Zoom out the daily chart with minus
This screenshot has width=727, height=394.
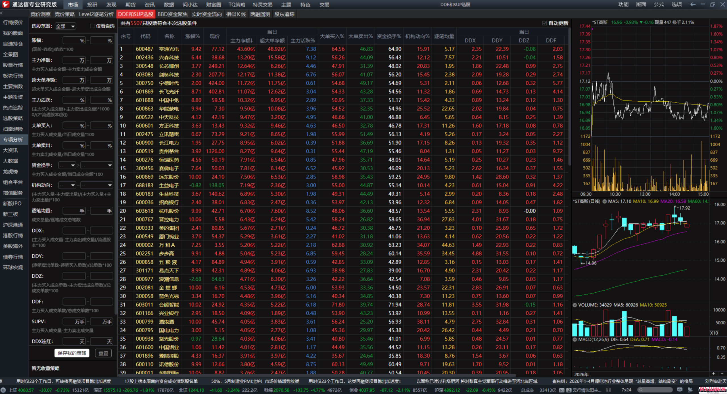[x=722, y=374]
